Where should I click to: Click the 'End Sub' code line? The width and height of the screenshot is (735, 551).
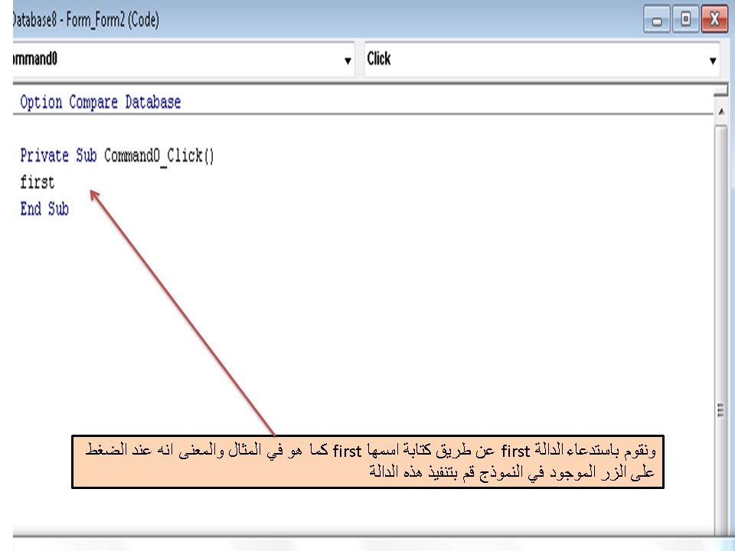coord(44,208)
